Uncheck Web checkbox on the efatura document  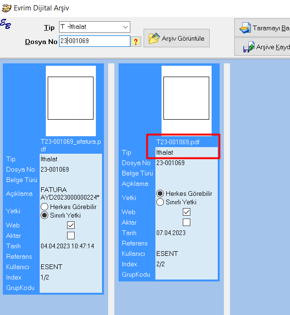pos(71,225)
